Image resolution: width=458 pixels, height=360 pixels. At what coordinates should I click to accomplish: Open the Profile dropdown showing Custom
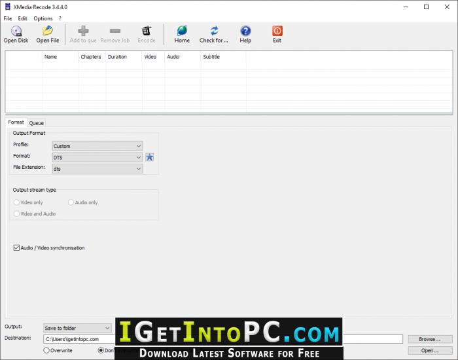[x=97, y=146]
